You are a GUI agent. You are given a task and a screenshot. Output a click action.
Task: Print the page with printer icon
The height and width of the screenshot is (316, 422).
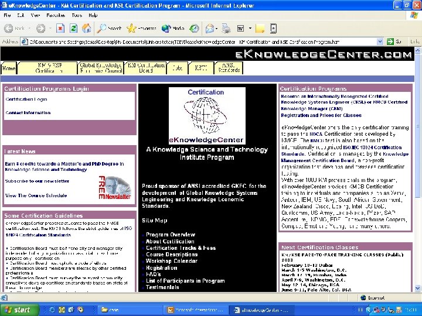tap(226, 28)
